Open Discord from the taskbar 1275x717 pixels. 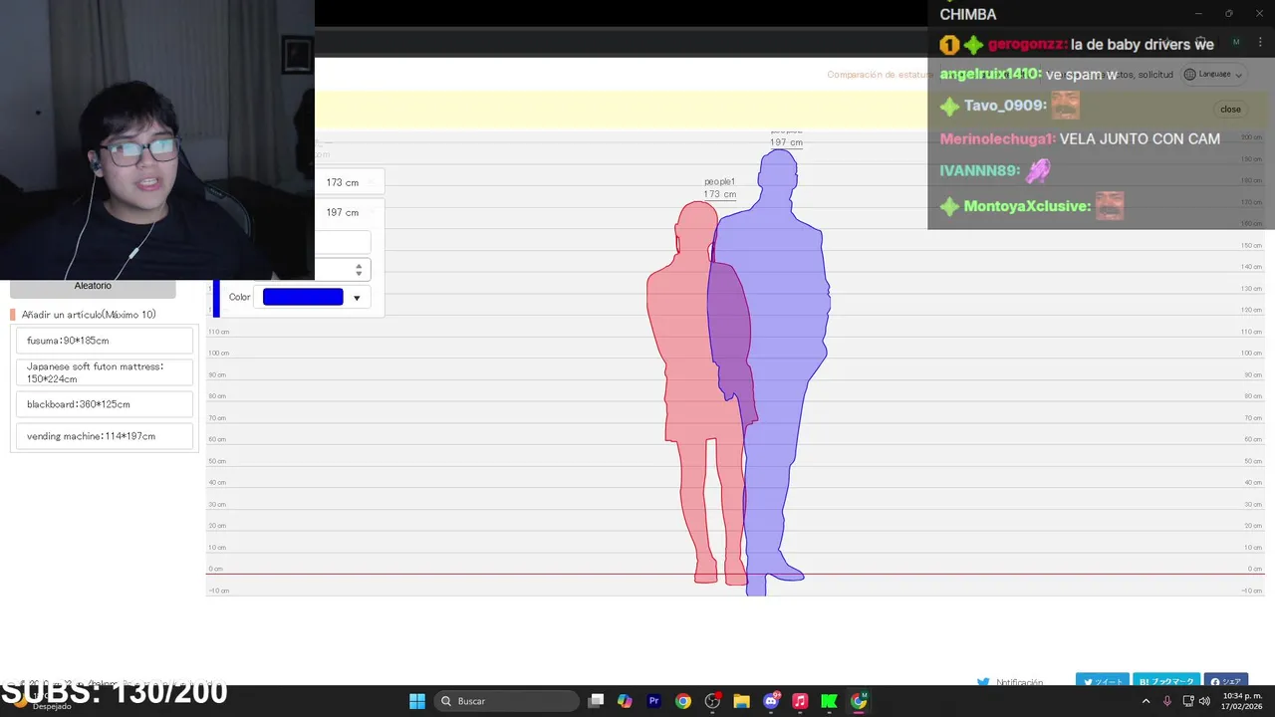tap(771, 701)
